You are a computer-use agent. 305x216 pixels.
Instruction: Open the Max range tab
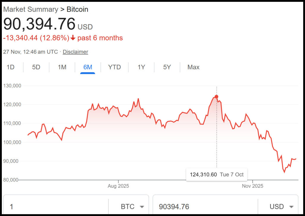point(193,67)
